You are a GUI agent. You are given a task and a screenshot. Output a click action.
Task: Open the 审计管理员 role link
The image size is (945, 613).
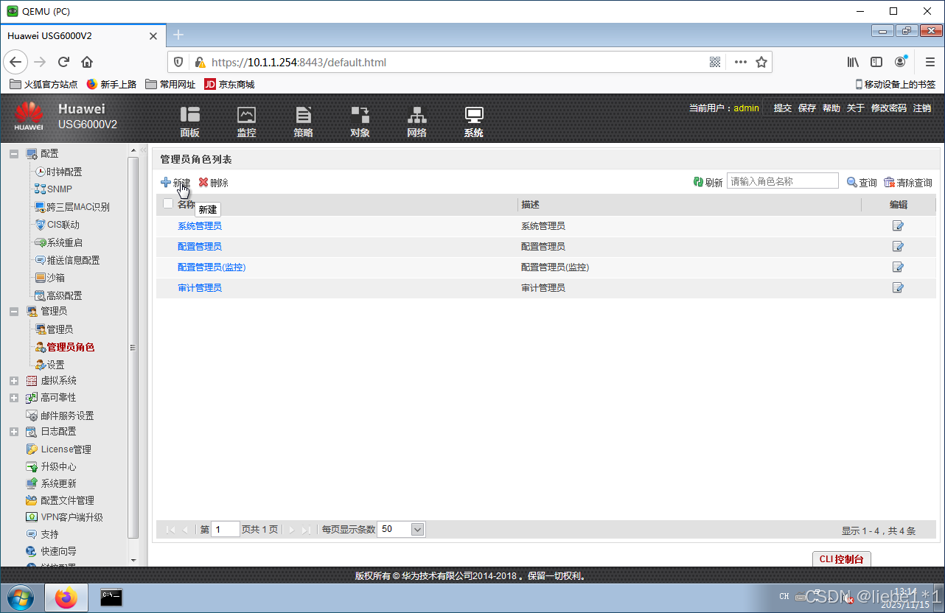200,287
